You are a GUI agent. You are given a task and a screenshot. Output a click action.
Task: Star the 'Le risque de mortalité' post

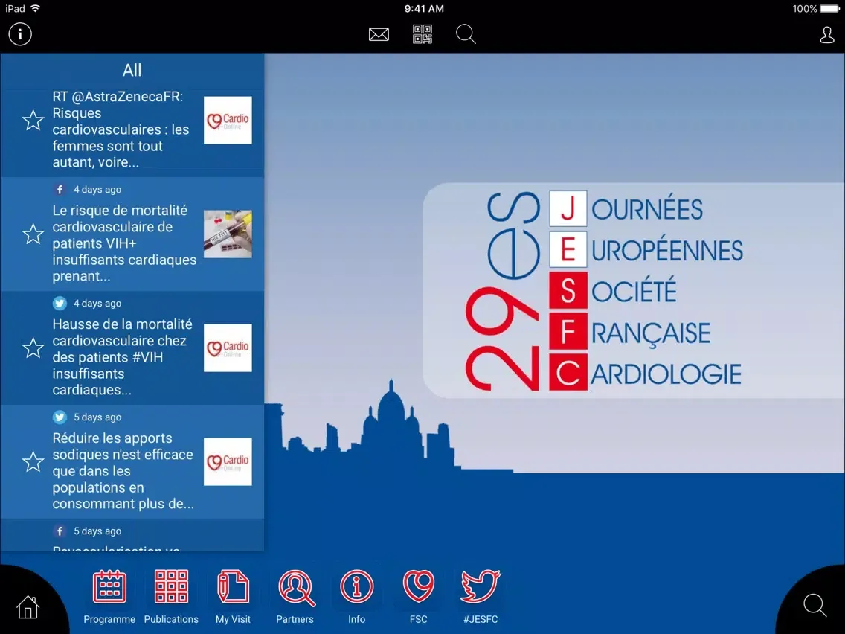click(33, 234)
